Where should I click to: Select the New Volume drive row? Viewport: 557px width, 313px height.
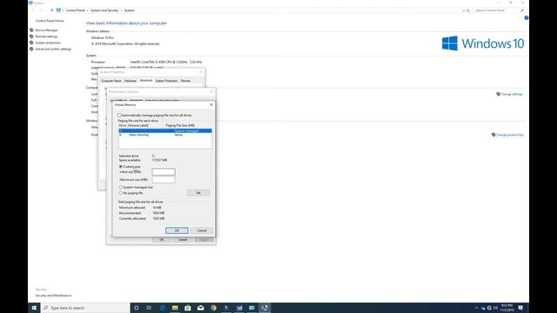click(x=165, y=135)
